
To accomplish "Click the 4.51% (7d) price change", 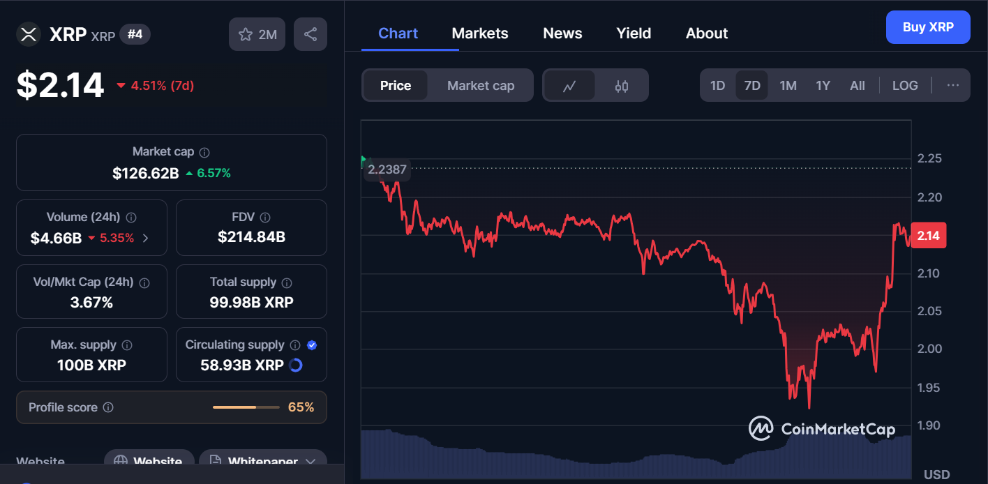I will coord(155,86).
